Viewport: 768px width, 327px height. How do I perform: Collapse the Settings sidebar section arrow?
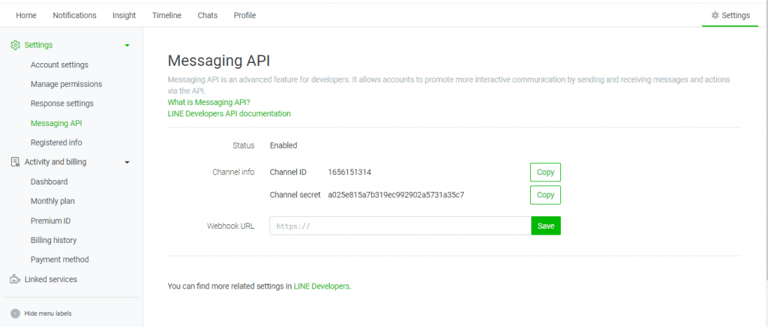127,45
